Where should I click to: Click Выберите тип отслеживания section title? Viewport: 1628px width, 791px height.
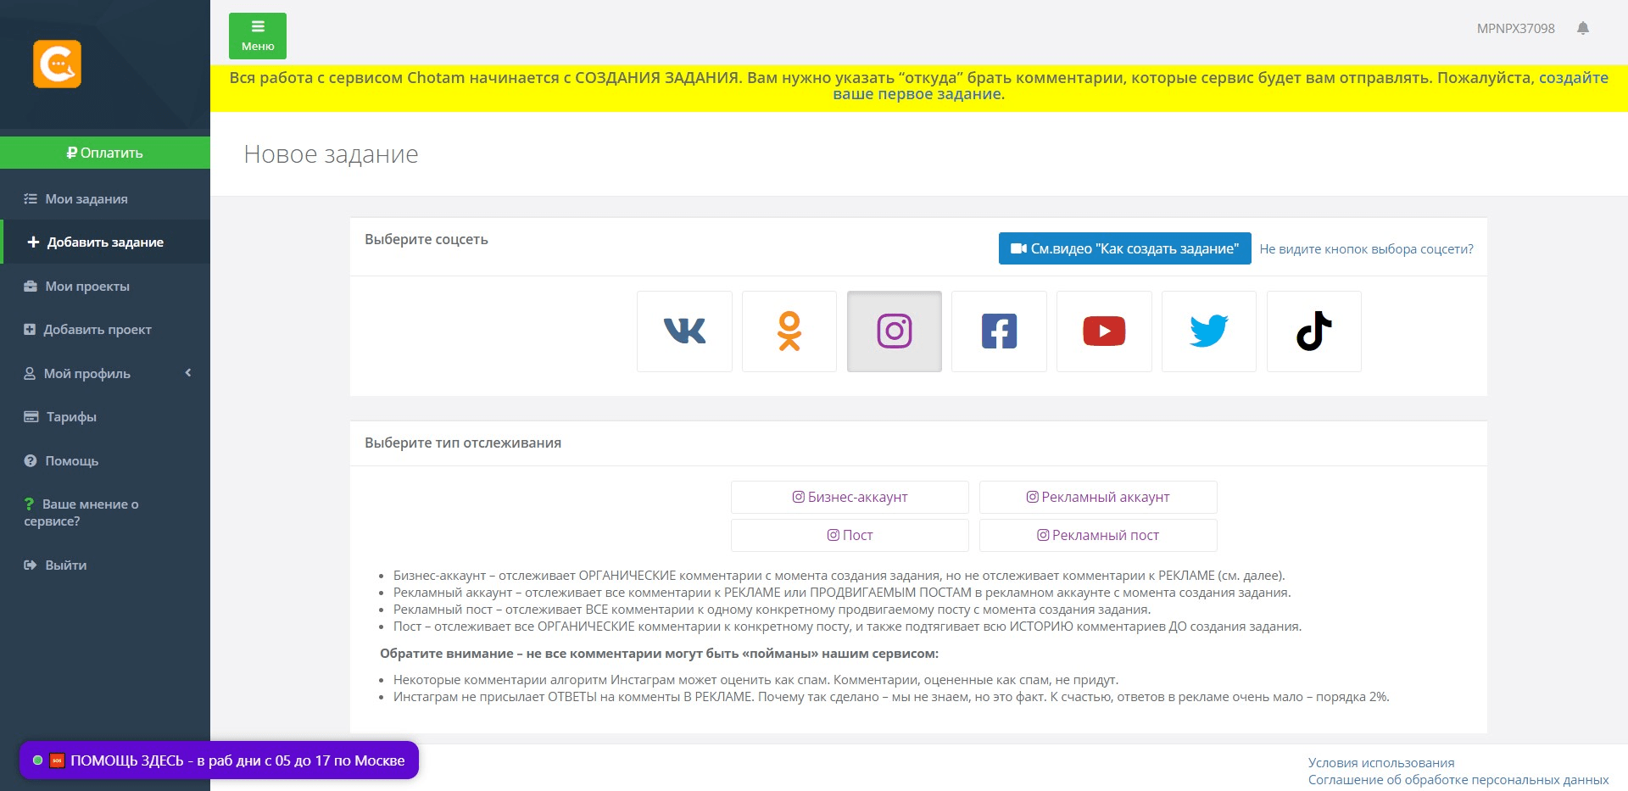[x=463, y=443]
